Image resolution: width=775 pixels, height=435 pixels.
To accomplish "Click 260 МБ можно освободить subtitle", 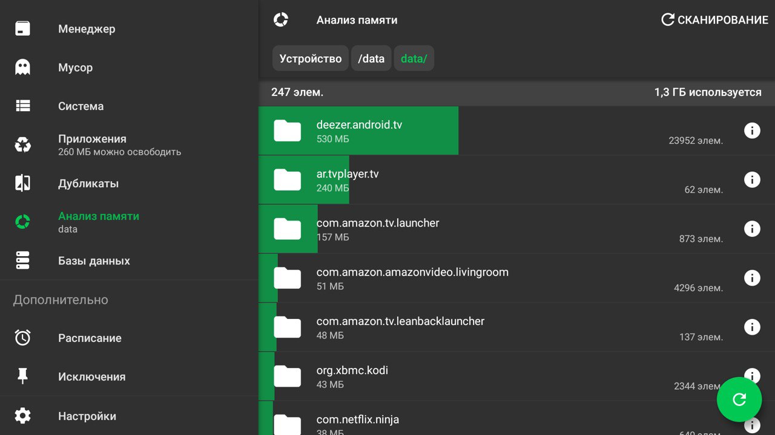I will [x=119, y=152].
